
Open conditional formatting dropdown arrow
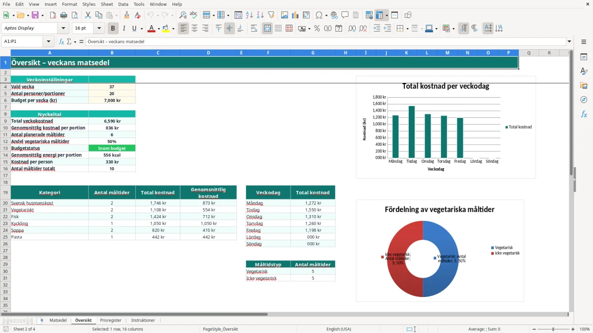(x=453, y=29)
